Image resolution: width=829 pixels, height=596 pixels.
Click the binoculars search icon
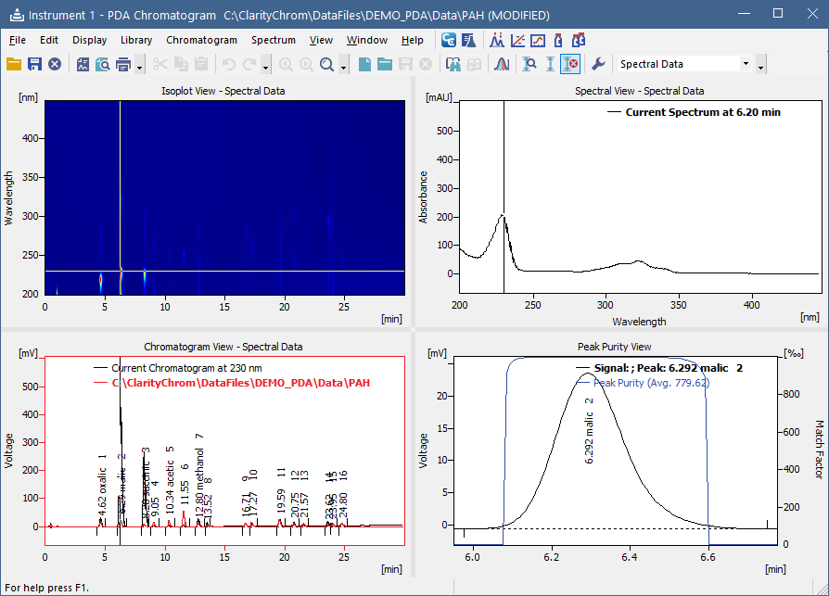(x=453, y=65)
